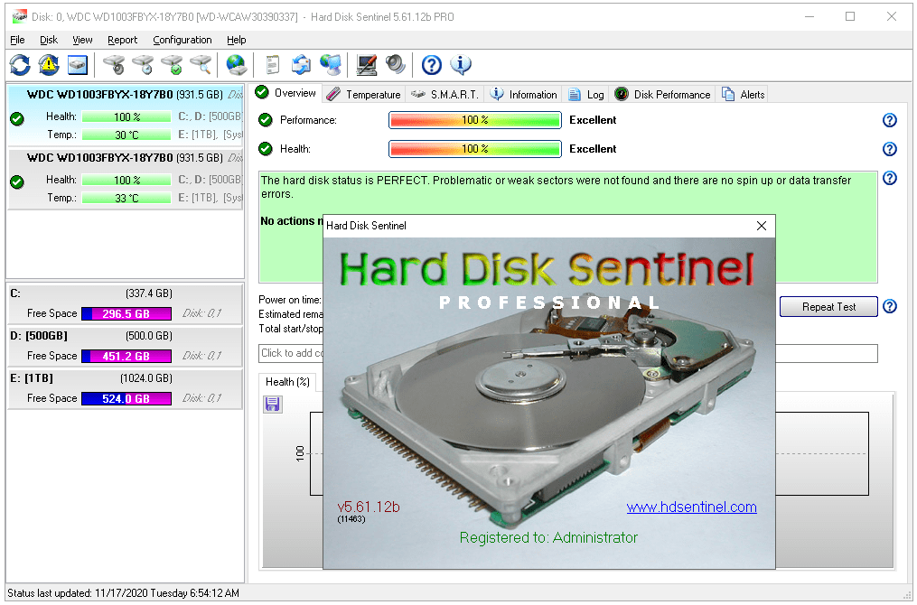Screen dimensions: 917x605
Task: Click the Hard Disk Sentinel app icon in title bar
Action: [19, 16]
